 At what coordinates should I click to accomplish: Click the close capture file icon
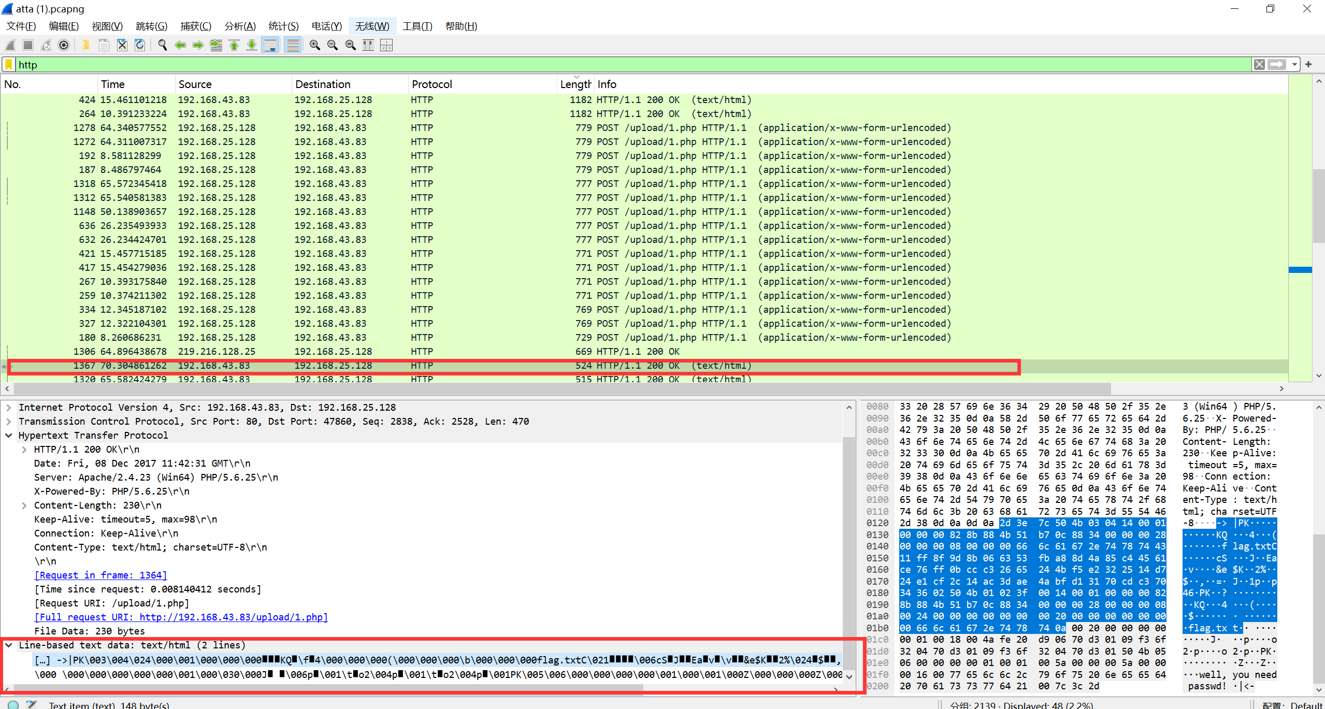122,46
